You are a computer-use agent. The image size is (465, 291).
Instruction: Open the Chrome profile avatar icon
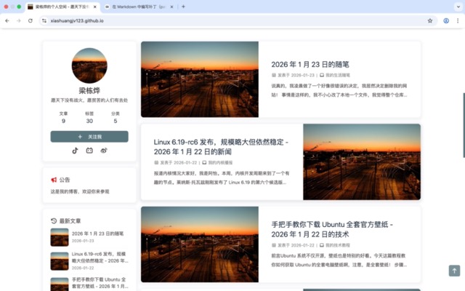(446, 20)
